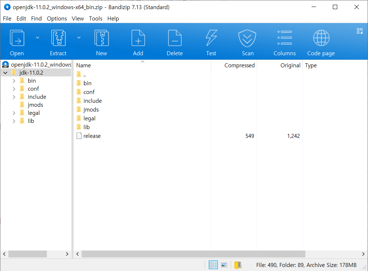368x271 pixels.
Task: Click tree pane scroll right arrow
Action: click(67, 254)
